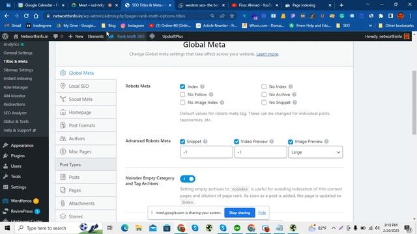
Task: Open the Image Preview size dropdown
Action: tap(315, 152)
